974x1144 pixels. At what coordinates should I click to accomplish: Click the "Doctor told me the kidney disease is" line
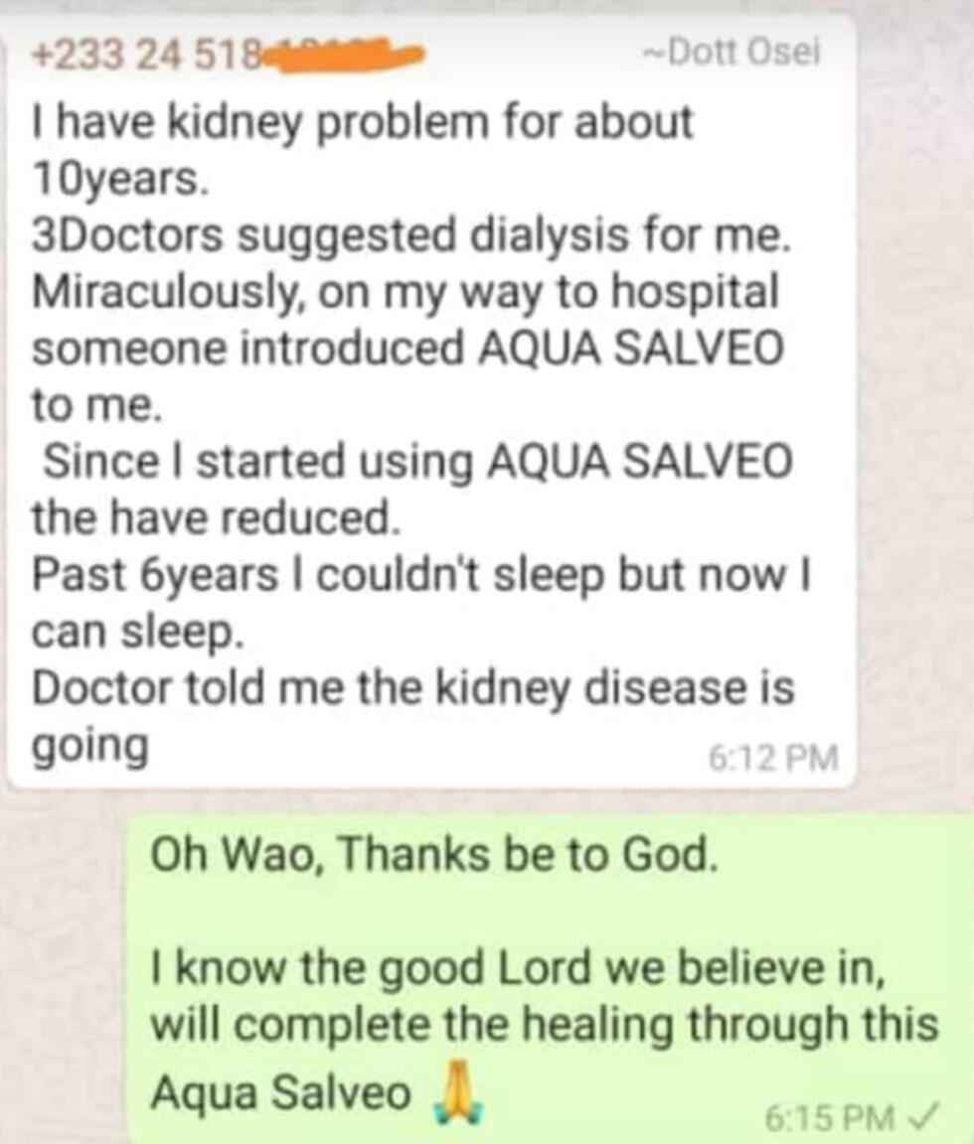pos(413,688)
